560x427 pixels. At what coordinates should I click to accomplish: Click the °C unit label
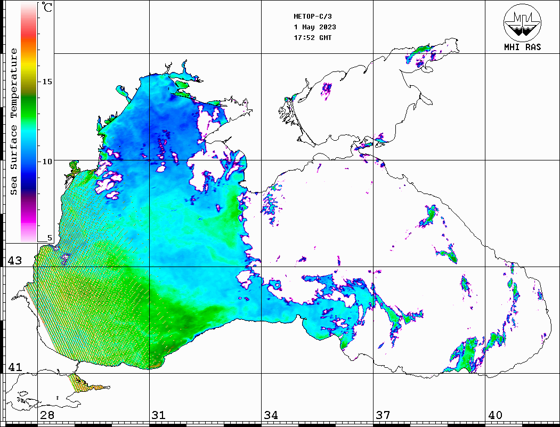(x=47, y=7)
